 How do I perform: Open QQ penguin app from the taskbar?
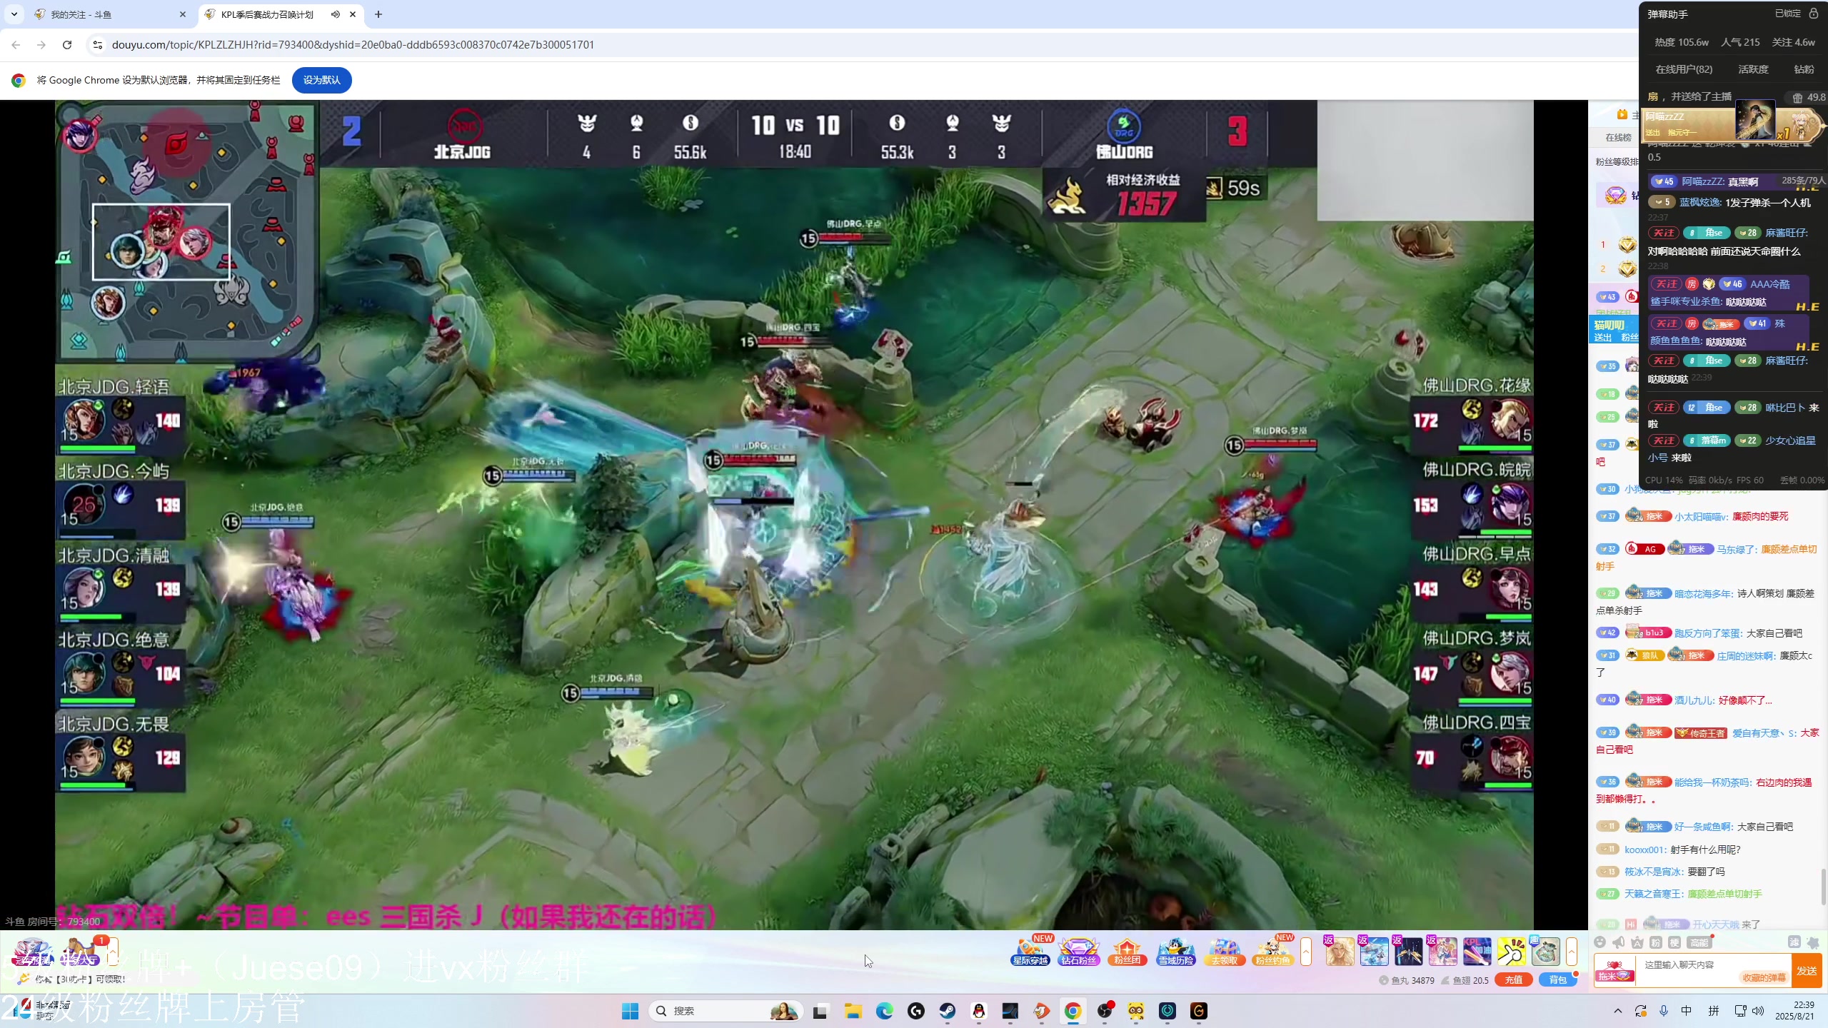coord(979,1011)
